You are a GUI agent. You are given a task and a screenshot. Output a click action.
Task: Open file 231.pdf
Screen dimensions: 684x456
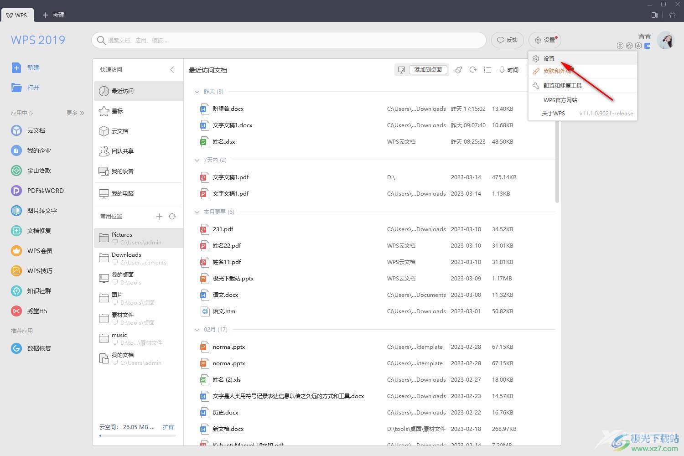point(223,229)
